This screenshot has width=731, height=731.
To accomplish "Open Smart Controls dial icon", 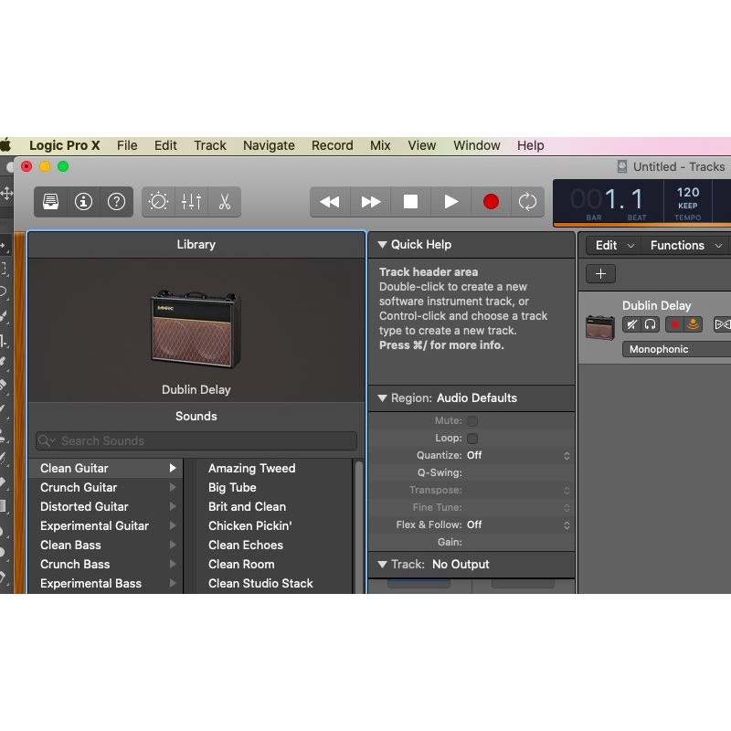I will coord(159,202).
